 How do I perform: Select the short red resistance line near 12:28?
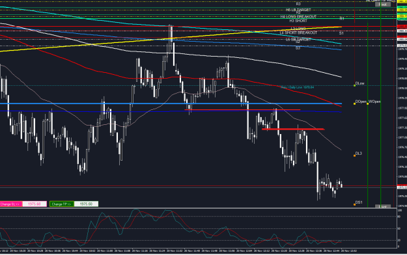(x=293, y=129)
